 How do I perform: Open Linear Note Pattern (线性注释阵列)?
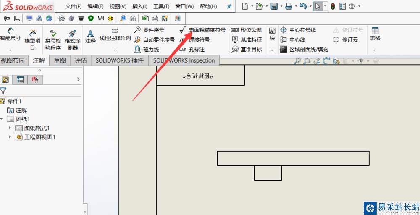click(x=115, y=34)
